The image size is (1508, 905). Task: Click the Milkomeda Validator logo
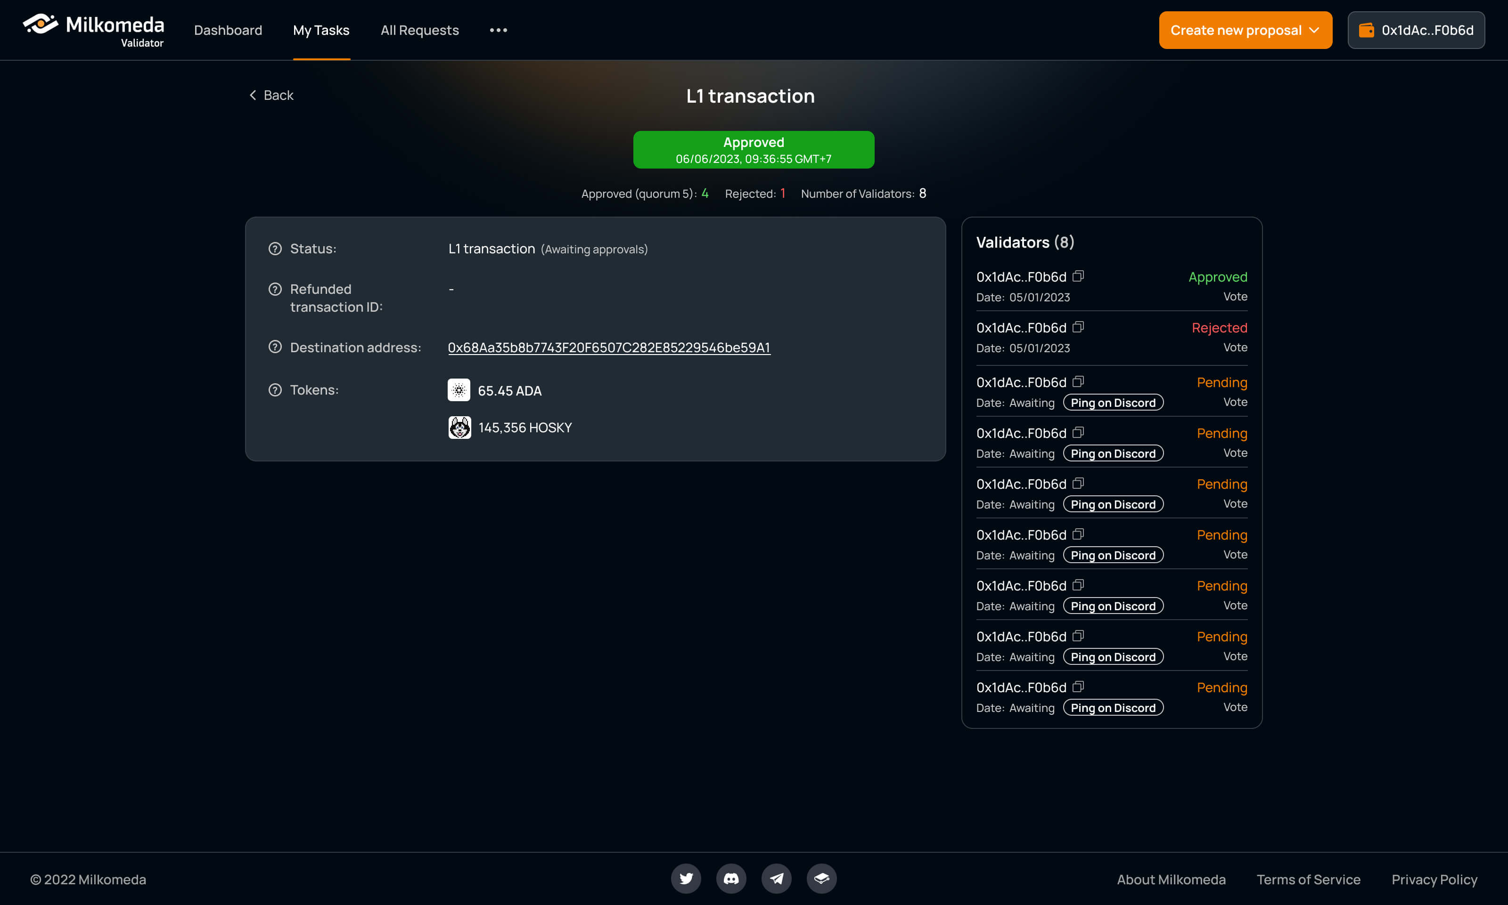tap(94, 30)
